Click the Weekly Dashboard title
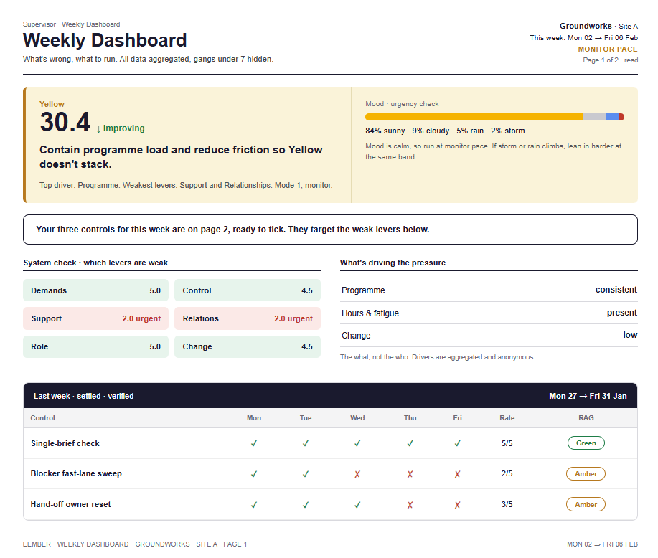The image size is (658, 558). click(x=105, y=40)
